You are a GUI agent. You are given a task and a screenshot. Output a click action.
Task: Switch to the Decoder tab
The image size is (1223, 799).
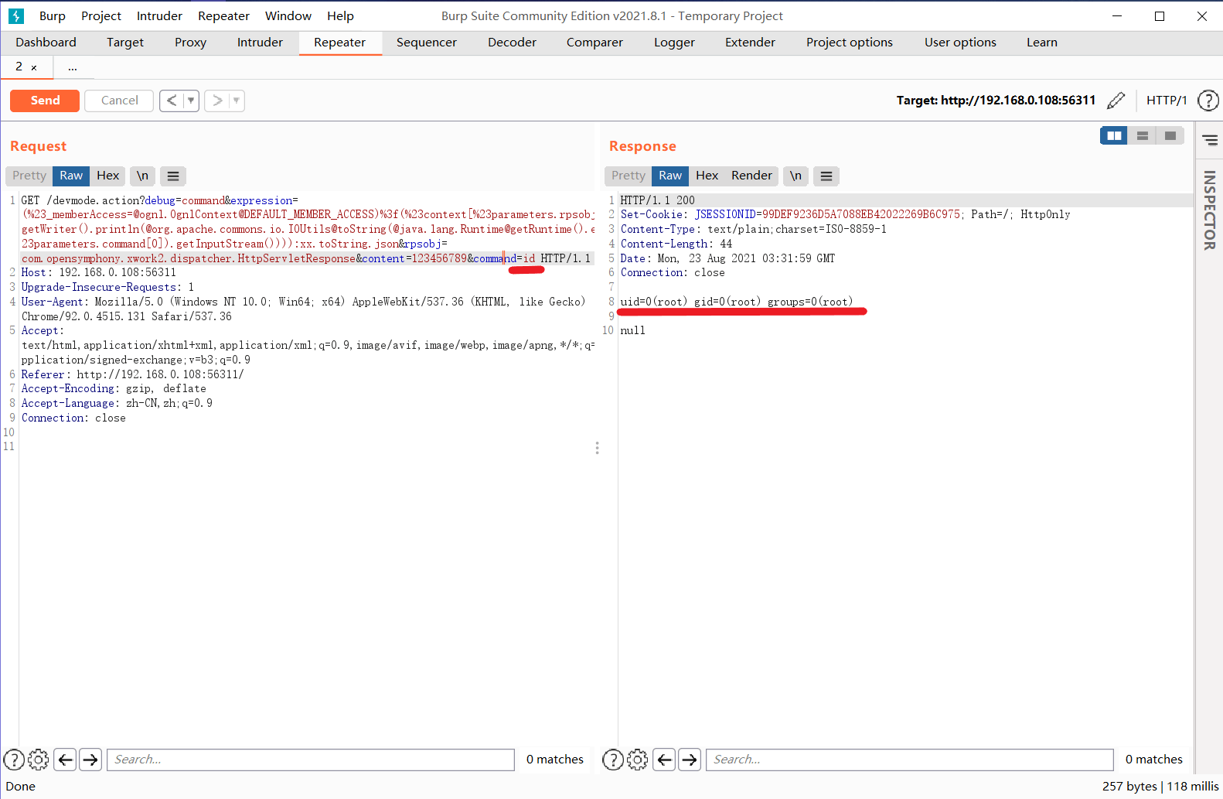pyautogui.click(x=512, y=43)
